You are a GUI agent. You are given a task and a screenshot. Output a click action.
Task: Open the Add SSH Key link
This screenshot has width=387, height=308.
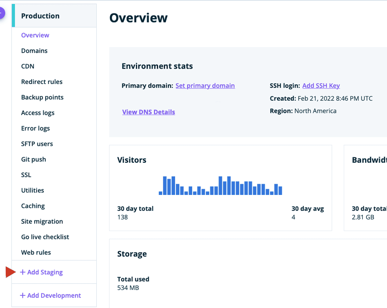pos(321,85)
